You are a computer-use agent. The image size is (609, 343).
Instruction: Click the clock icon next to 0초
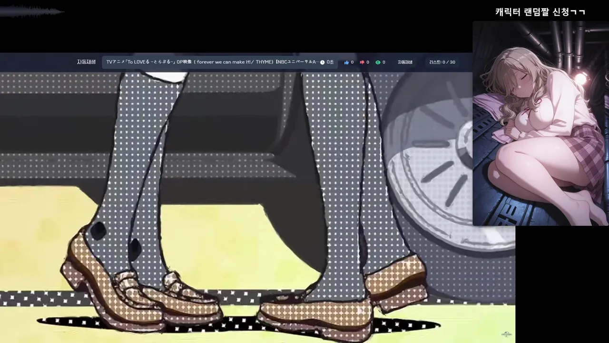point(322,62)
